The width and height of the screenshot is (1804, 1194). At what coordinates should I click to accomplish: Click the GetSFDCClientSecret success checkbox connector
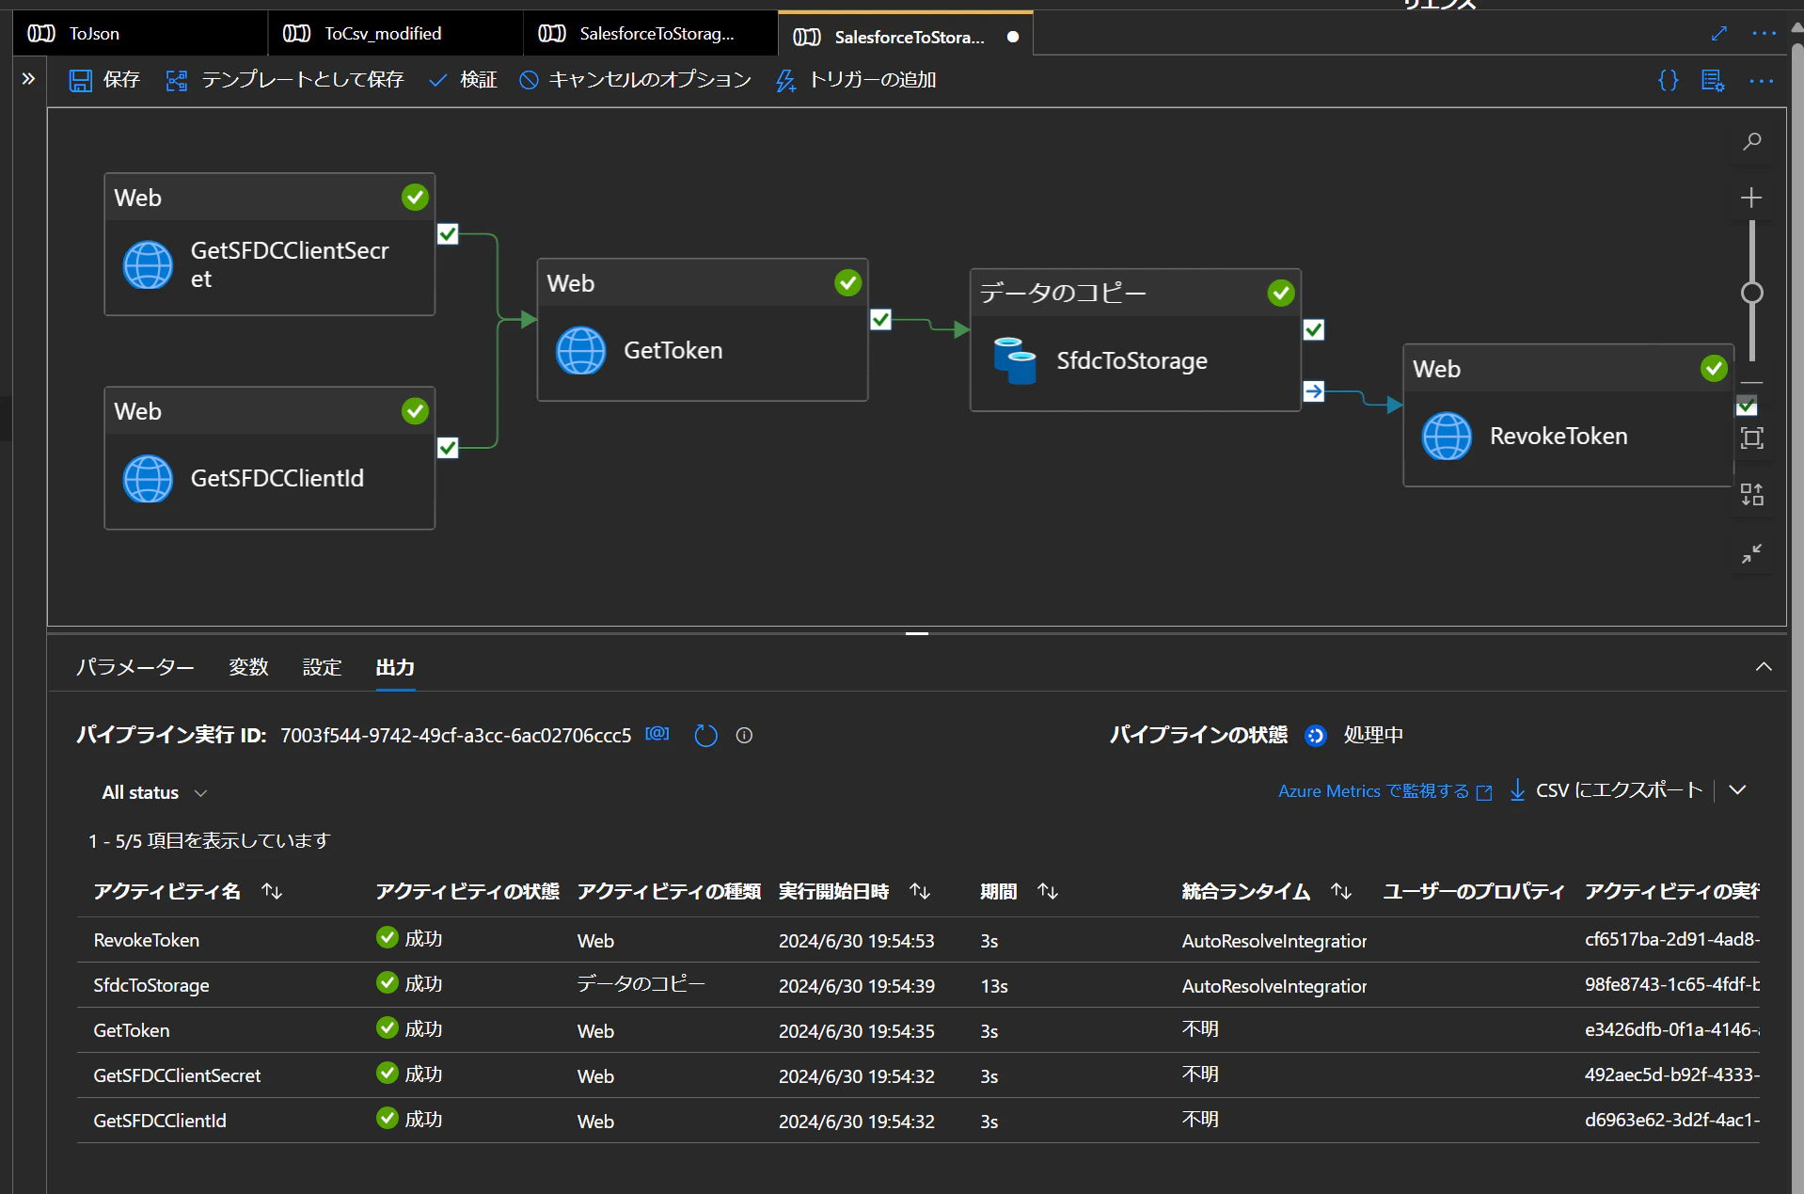pyautogui.click(x=448, y=234)
